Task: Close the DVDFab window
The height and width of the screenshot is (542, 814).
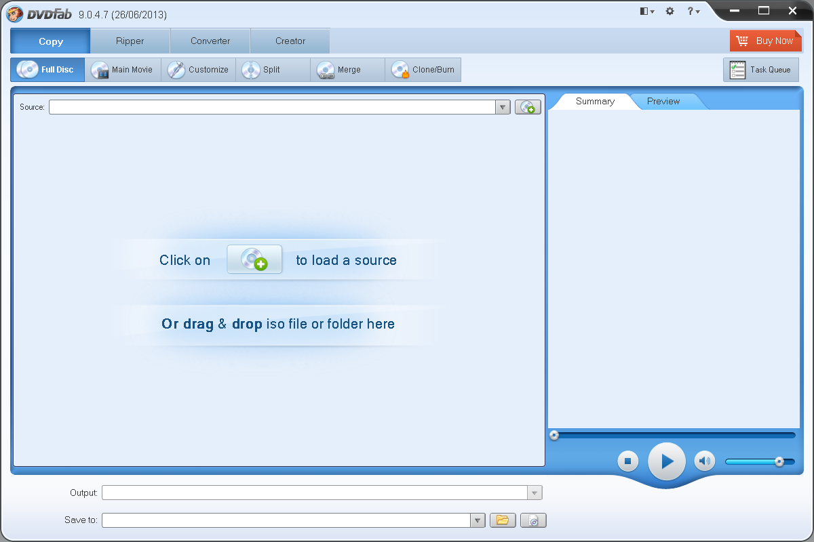Action: click(x=794, y=10)
